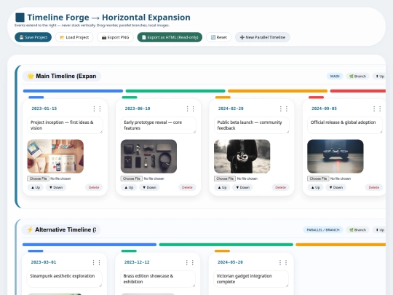Export as HTML (Read-only)

pyautogui.click(x=170, y=37)
